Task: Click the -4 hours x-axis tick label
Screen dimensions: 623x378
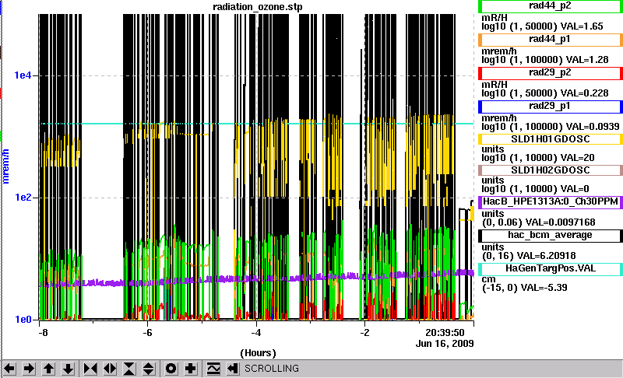Action: (x=256, y=333)
